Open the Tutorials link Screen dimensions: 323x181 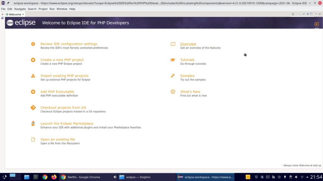pos(187,60)
